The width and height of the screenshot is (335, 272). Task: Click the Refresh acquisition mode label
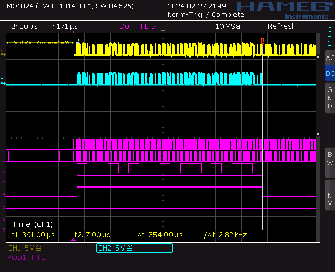click(x=281, y=26)
